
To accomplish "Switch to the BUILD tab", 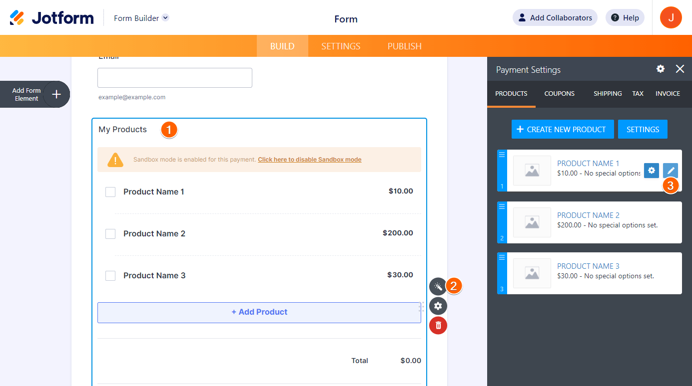I will pos(282,46).
